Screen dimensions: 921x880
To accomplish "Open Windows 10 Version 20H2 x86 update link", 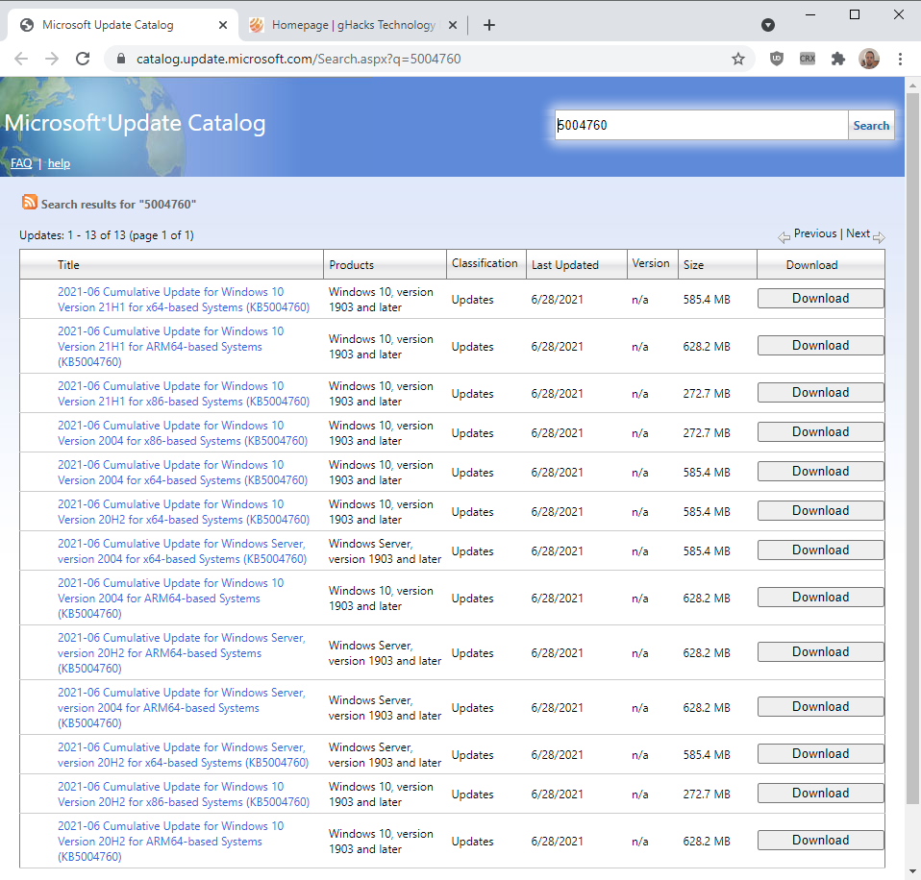I will (184, 794).
